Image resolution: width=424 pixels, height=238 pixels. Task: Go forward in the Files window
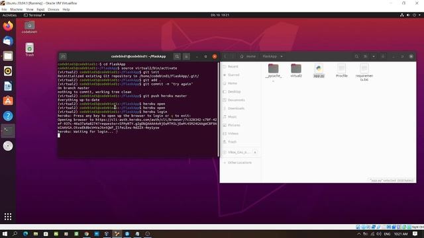(232, 56)
